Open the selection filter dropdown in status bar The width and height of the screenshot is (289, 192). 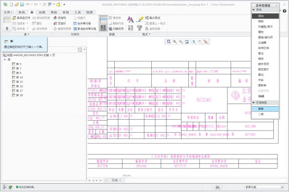pos(282,187)
